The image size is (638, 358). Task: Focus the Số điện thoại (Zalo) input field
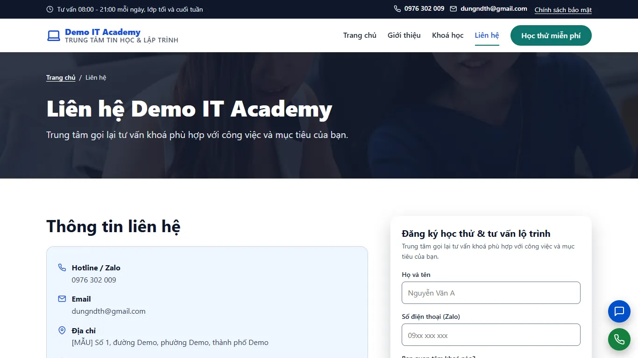[x=491, y=335]
